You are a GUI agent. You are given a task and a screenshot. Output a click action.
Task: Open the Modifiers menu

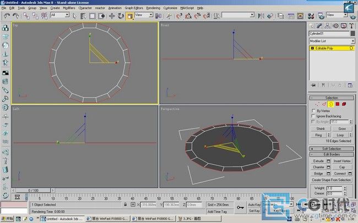click(69, 8)
